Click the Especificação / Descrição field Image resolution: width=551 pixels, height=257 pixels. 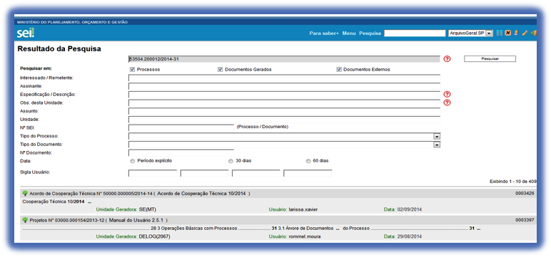(x=284, y=95)
